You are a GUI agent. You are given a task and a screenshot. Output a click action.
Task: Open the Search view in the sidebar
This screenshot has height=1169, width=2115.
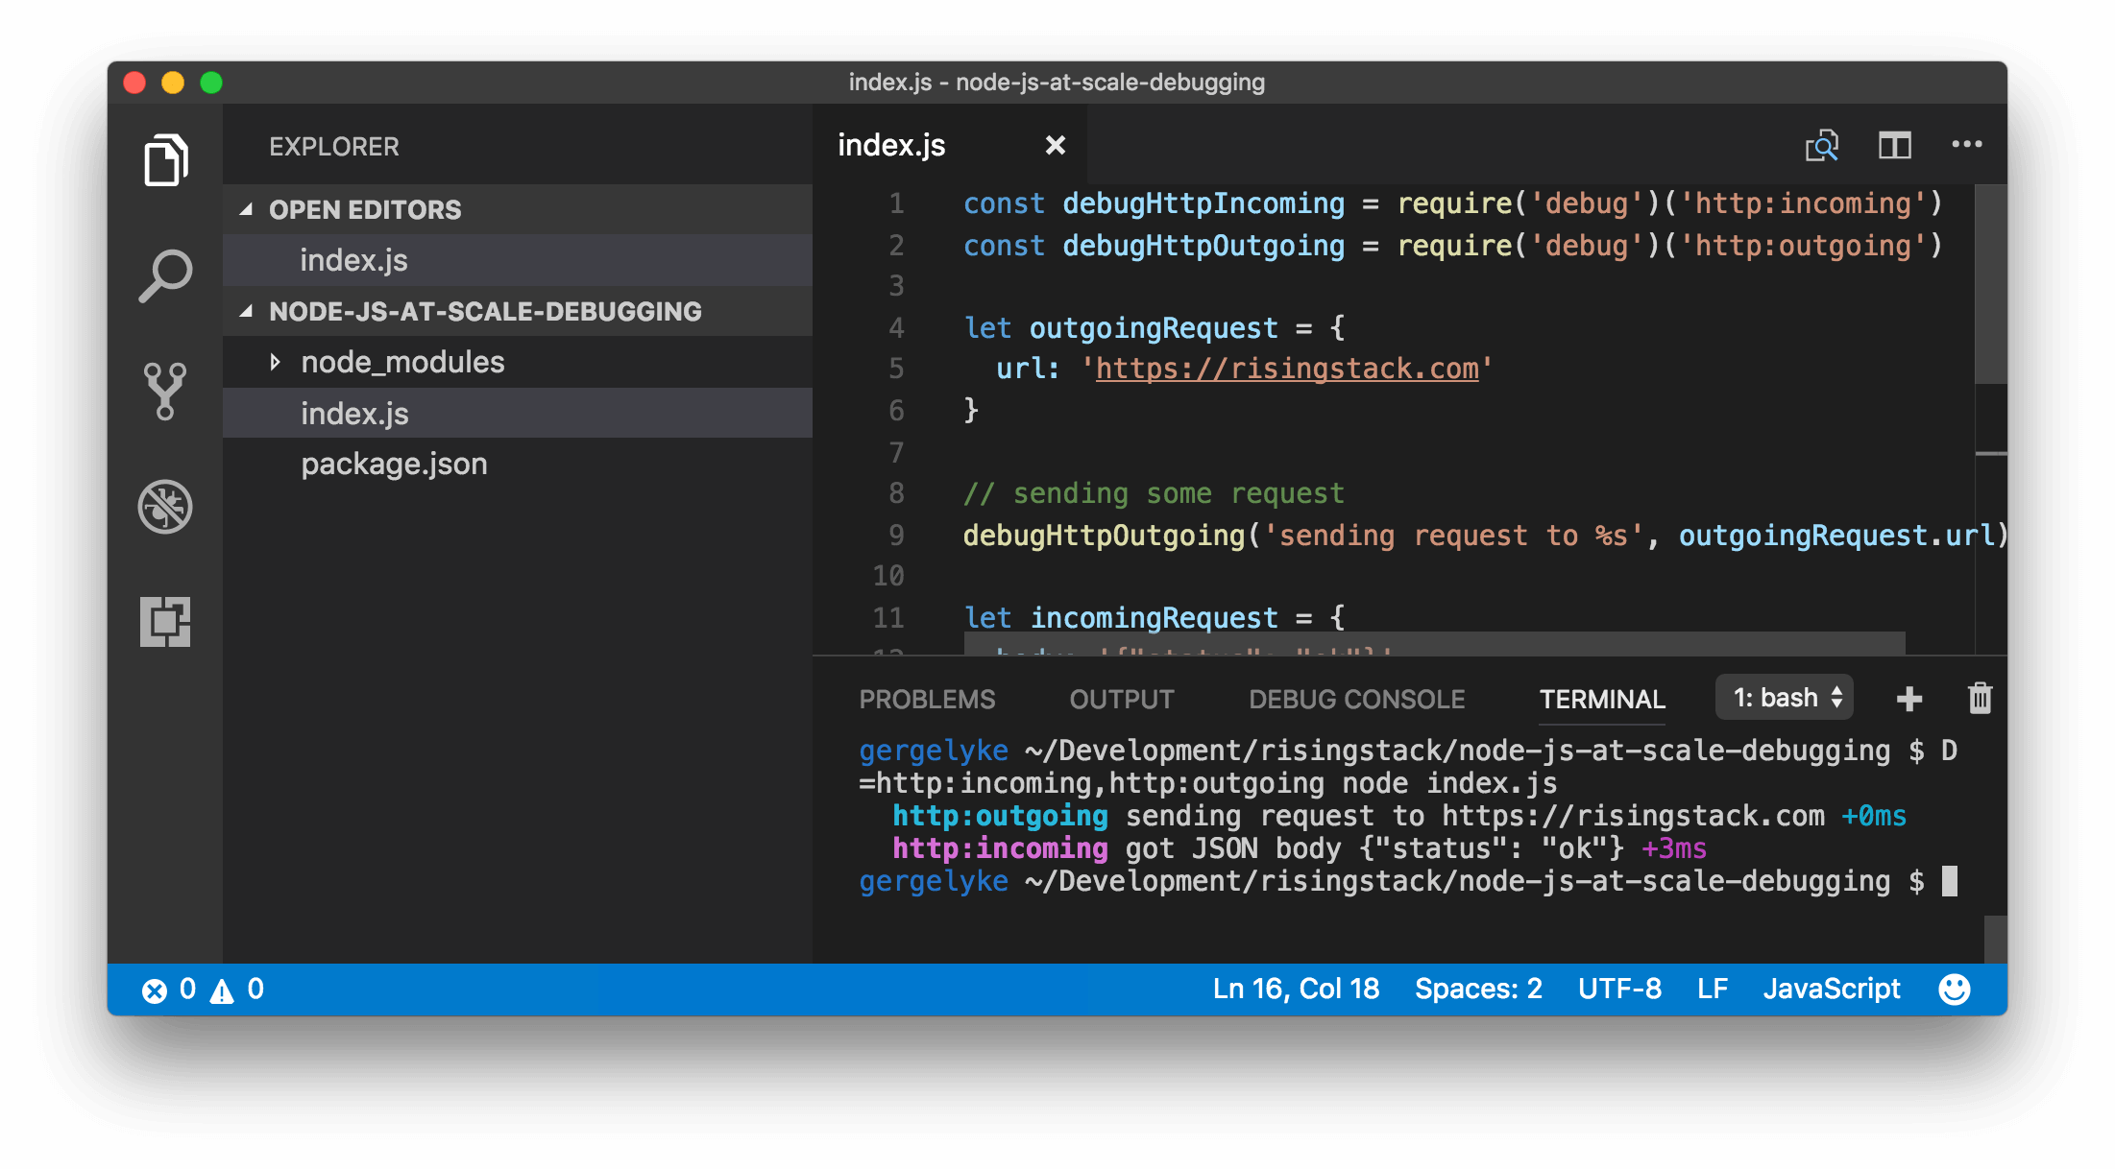point(164,274)
